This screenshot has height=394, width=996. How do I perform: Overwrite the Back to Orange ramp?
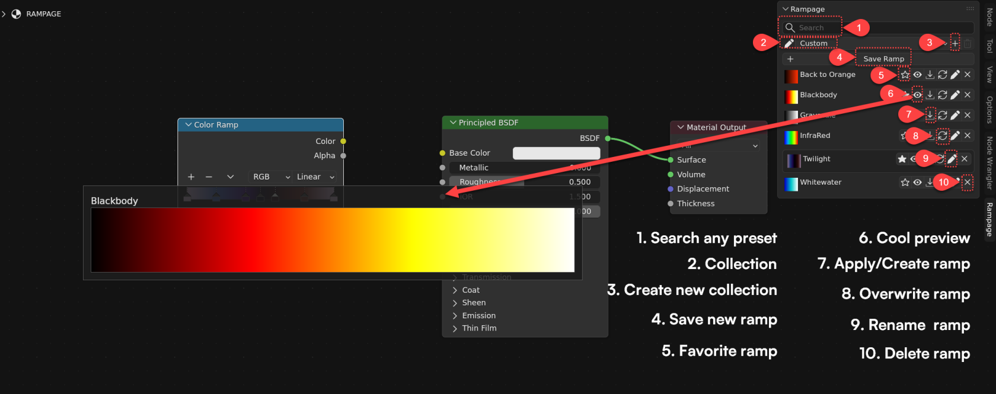[x=942, y=75]
